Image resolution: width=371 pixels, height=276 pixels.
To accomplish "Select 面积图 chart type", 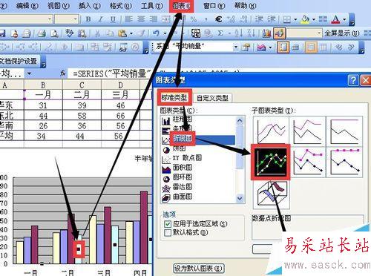I will (x=183, y=168).
